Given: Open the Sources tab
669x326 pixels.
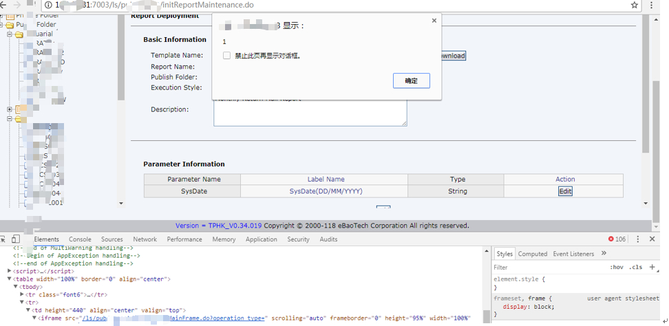Looking at the screenshot, I should click(111, 239).
